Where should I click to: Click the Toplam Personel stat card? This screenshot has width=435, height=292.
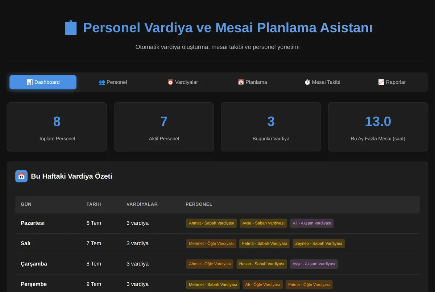pyautogui.click(x=57, y=127)
